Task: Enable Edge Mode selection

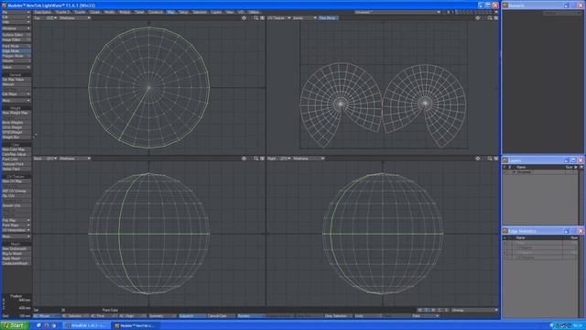Action: (16, 51)
